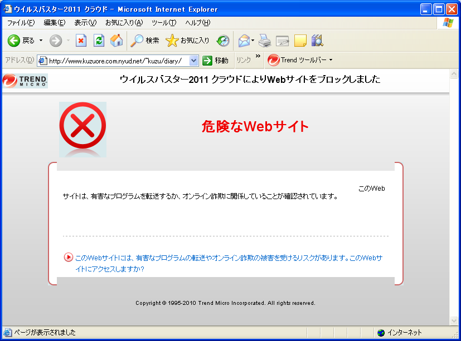Open the Back history dropdown arrow
The width and height of the screenshot is (461, 341).
point(41,41)
